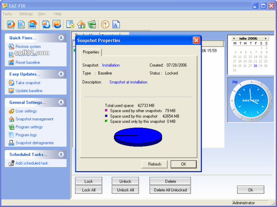
Task: Open the Snapshot defragmenter link
Action: (x=35, y=143)
